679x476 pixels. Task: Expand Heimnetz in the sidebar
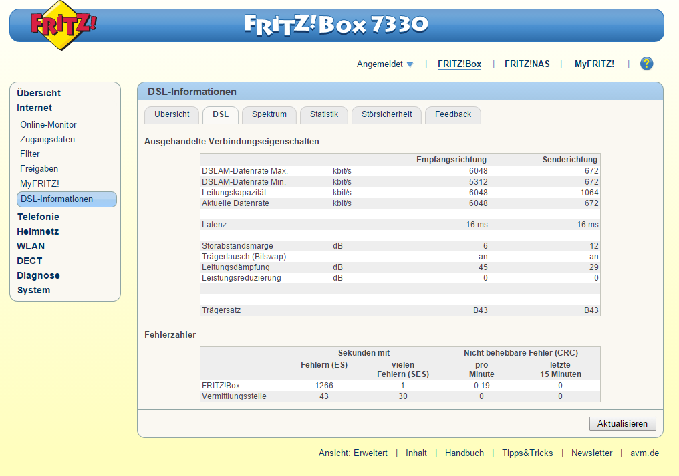[37, 231]
